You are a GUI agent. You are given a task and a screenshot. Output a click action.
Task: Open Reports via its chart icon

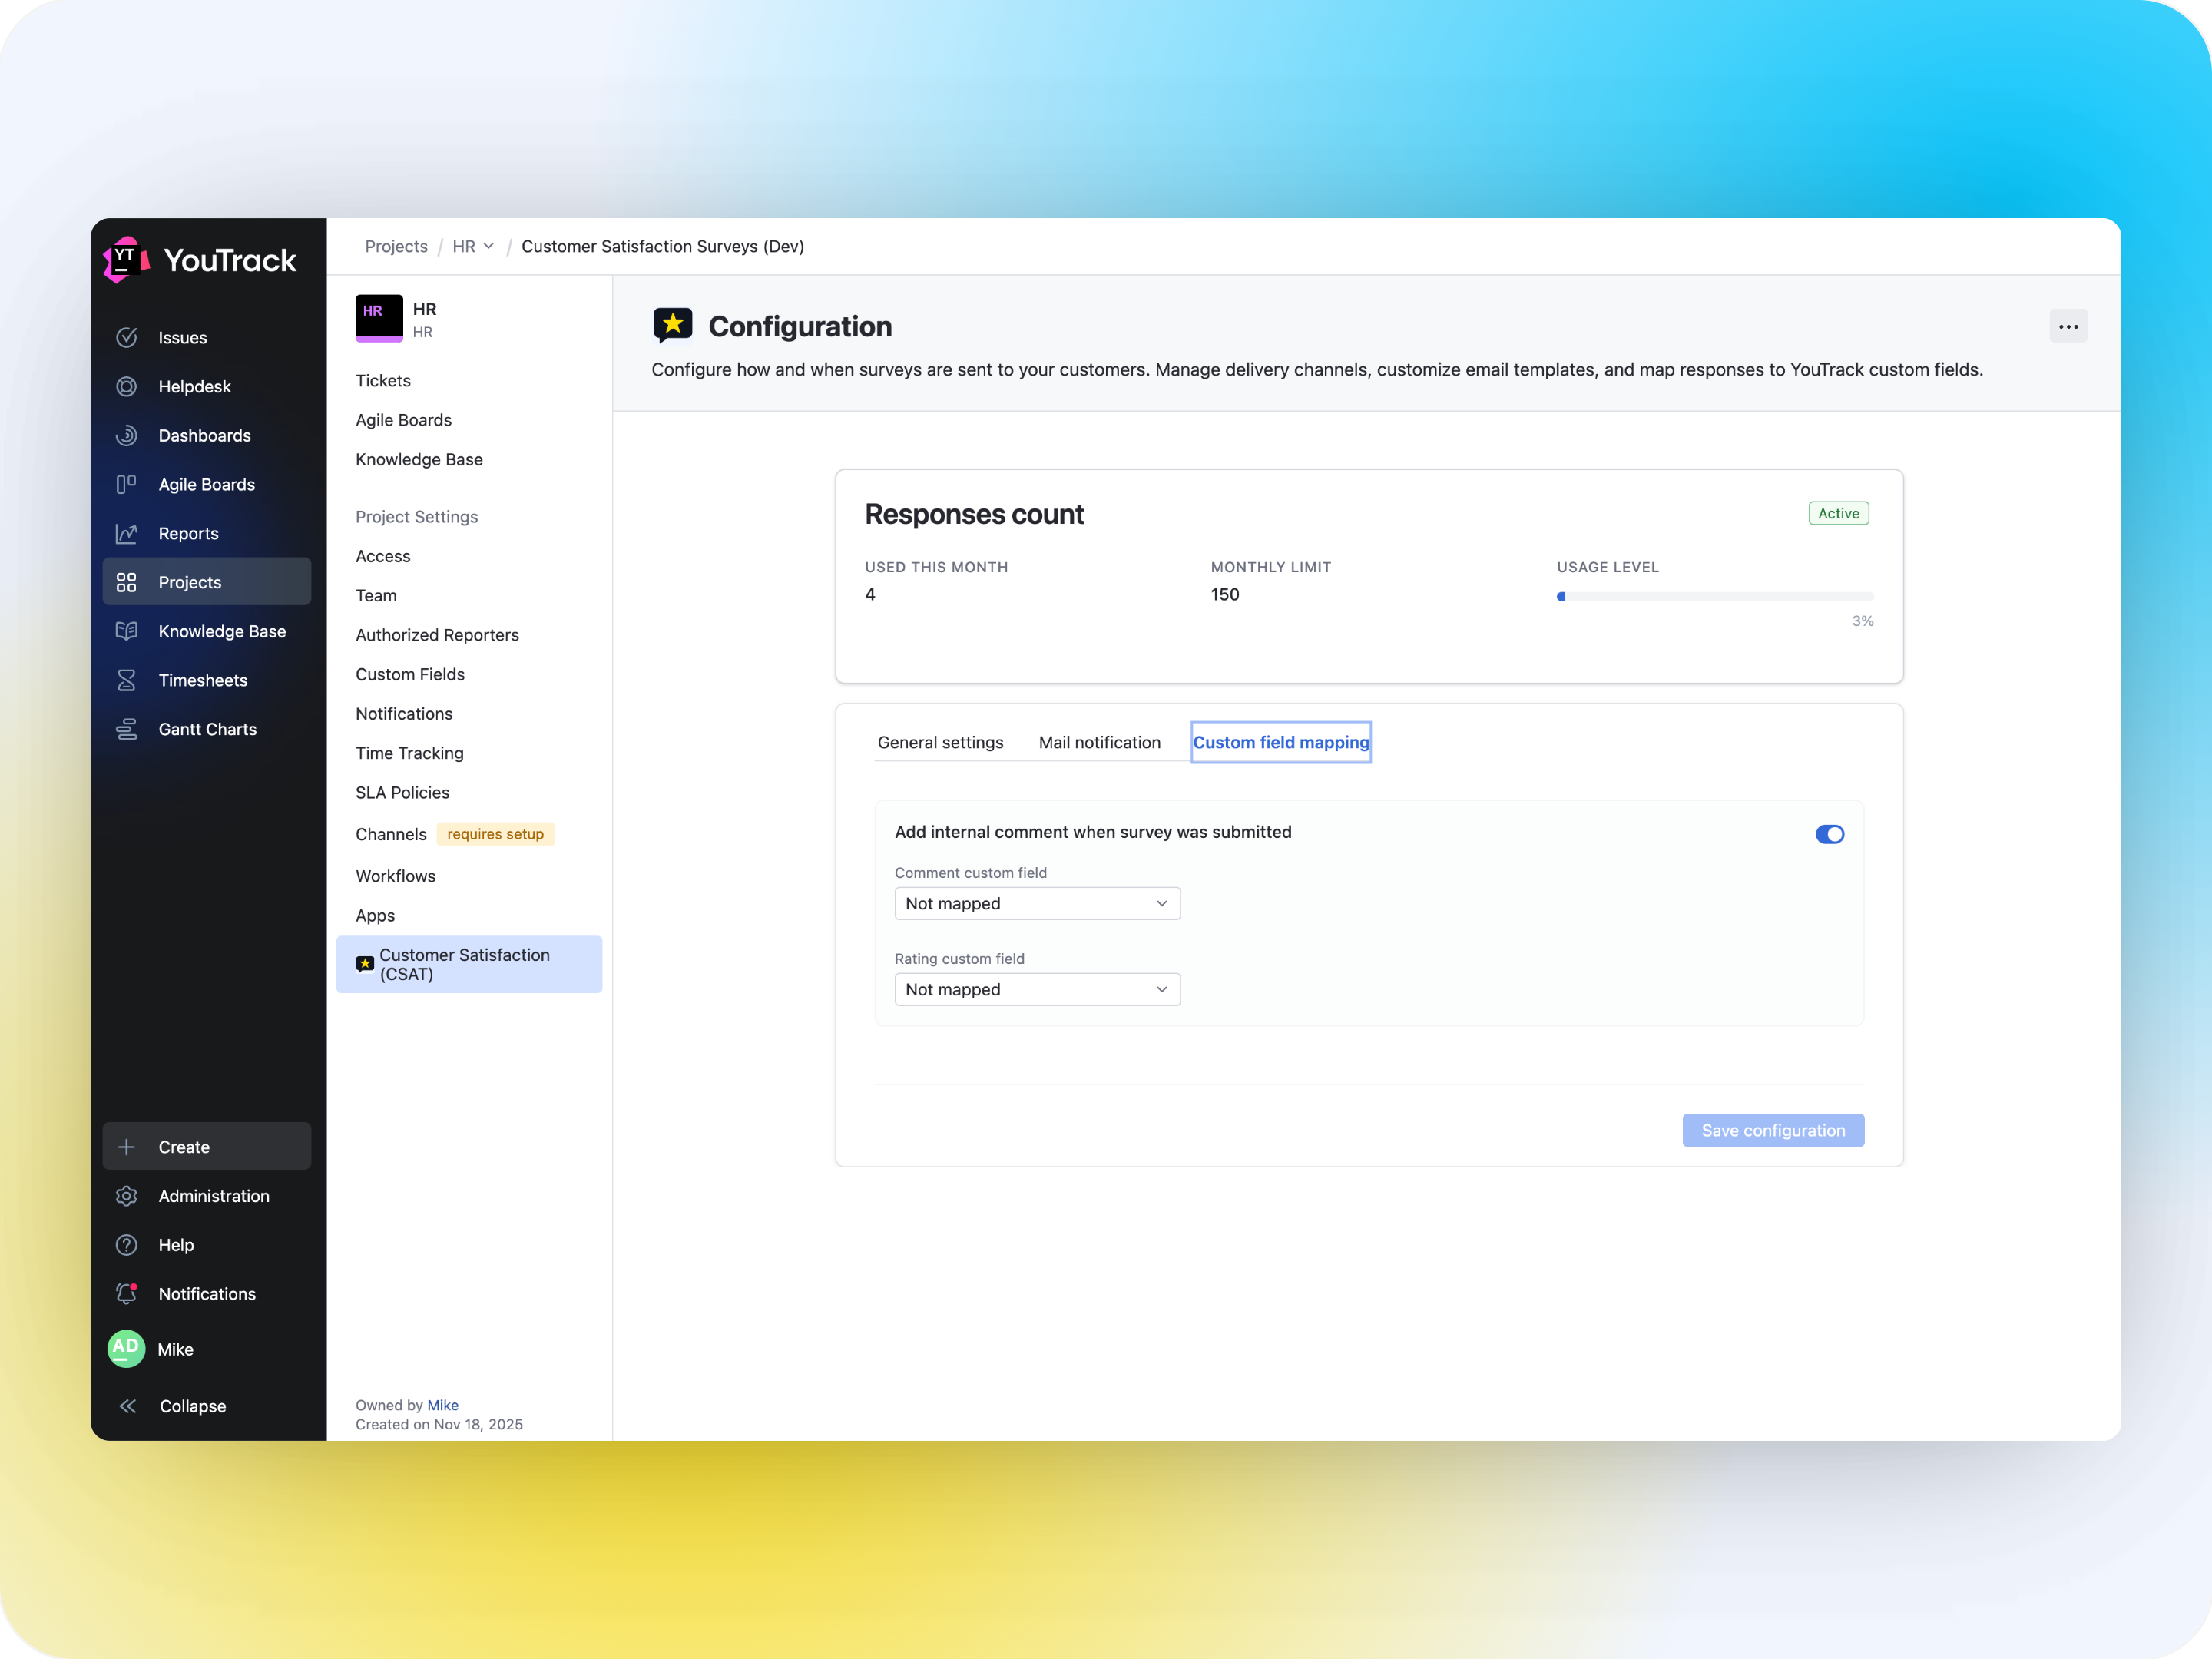(127, 533)
